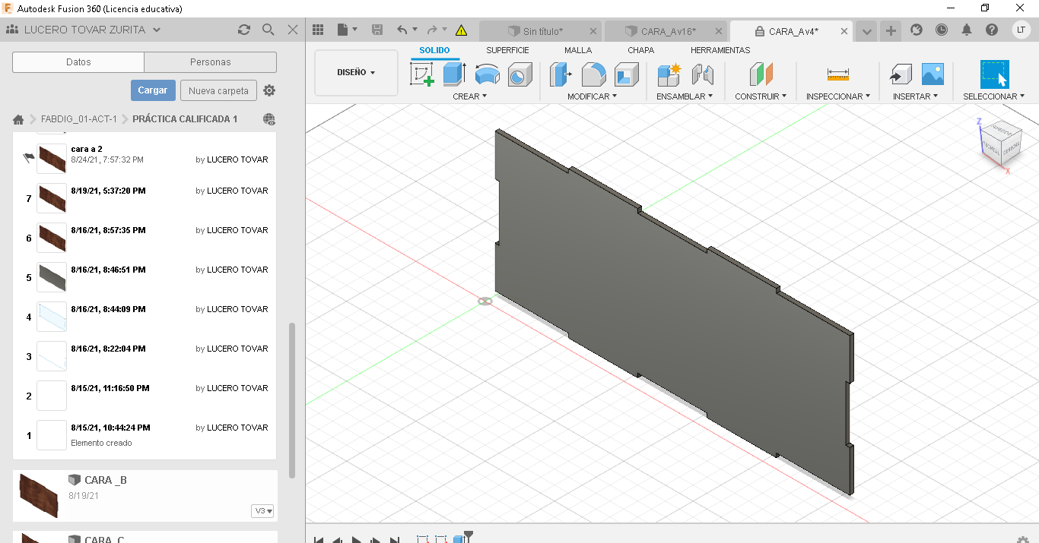1039x543 pixels.
Task: Open version 5 thumbnail in history
Action: pos(52,277)
